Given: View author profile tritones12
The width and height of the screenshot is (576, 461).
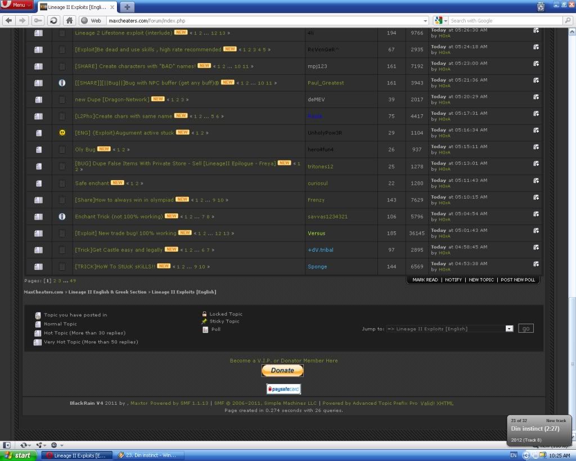Looking at the screenshot, I should tap(320, 167).
